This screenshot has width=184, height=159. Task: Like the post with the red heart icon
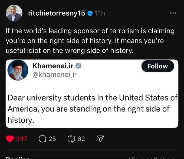pos(10,139)
